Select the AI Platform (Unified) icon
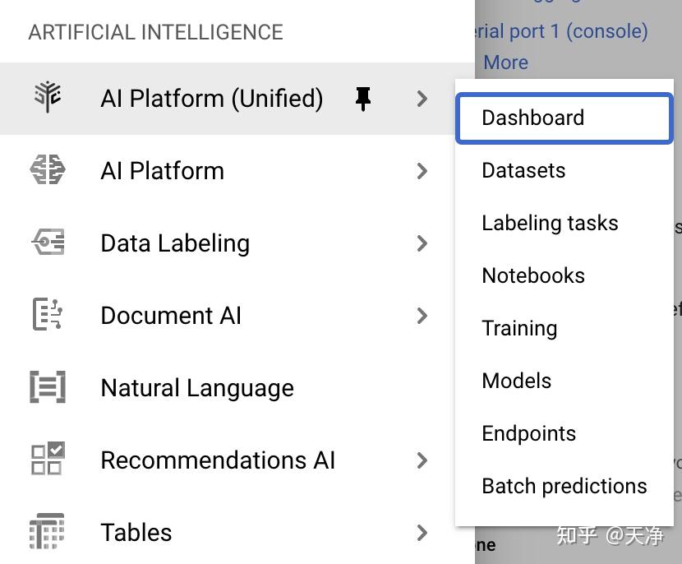This screenshot has height=564, width=682. tap(47, 98)
